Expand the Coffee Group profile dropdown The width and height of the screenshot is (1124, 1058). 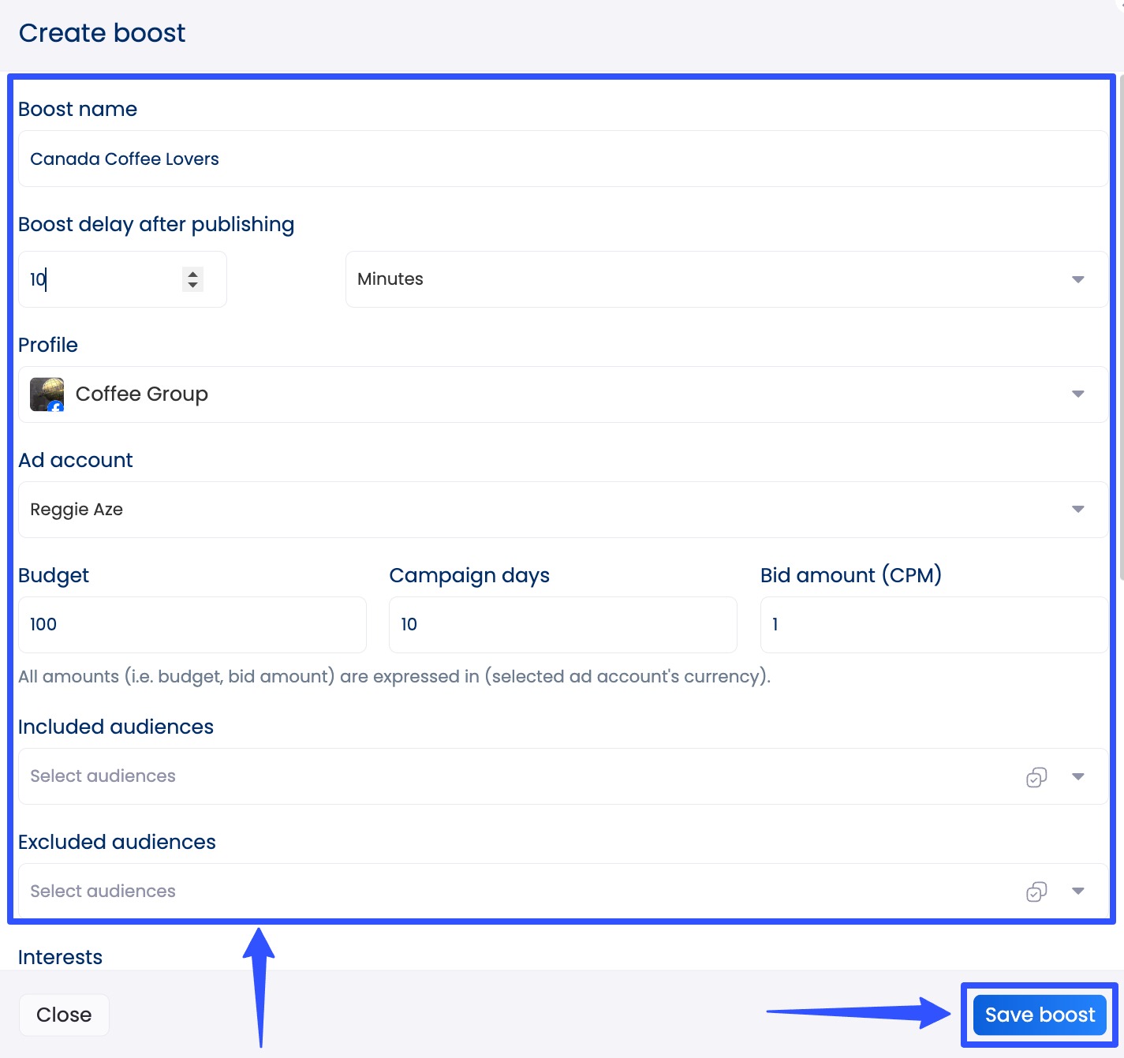[x=1077, y=394]
